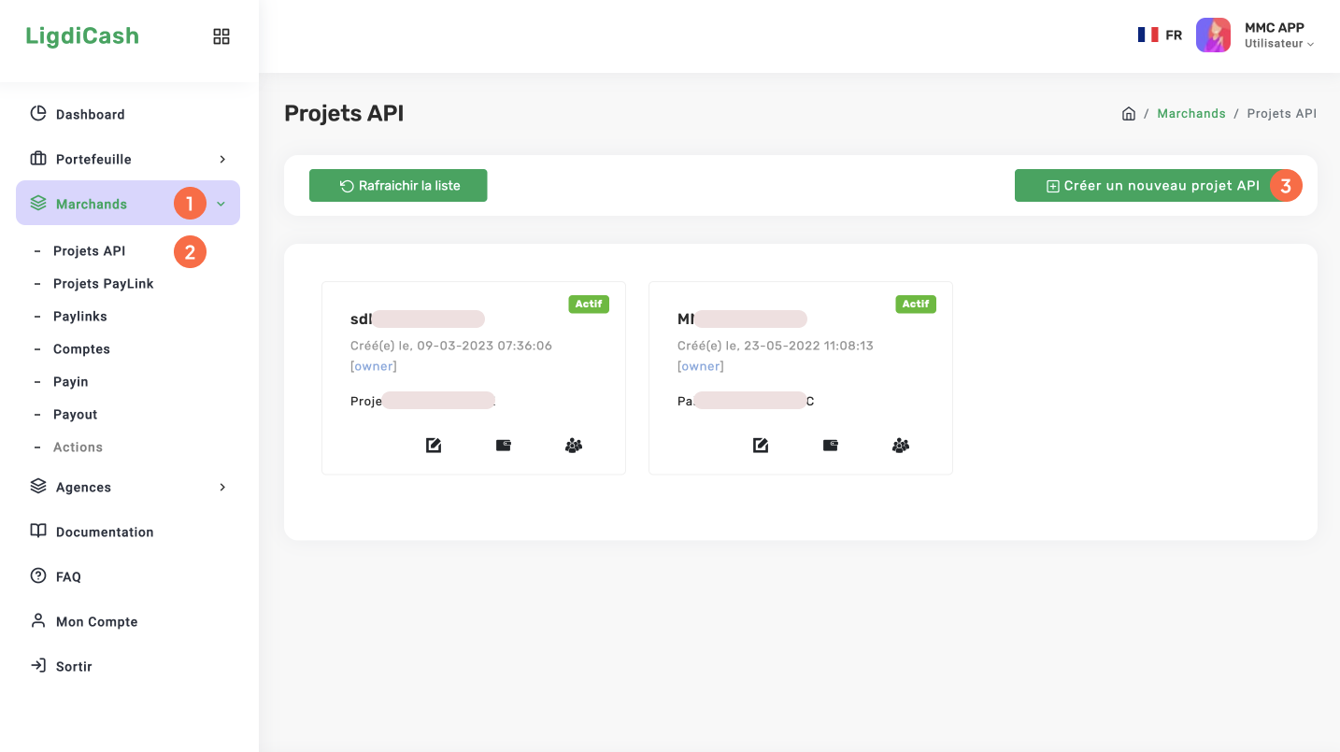Open the Comptes menu item

click(81, 348)
